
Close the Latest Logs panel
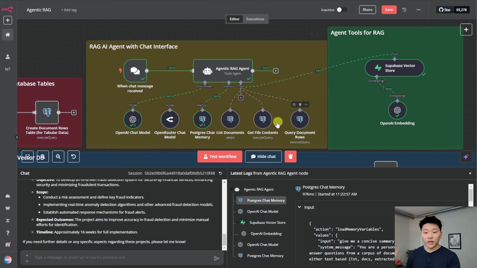470,173
